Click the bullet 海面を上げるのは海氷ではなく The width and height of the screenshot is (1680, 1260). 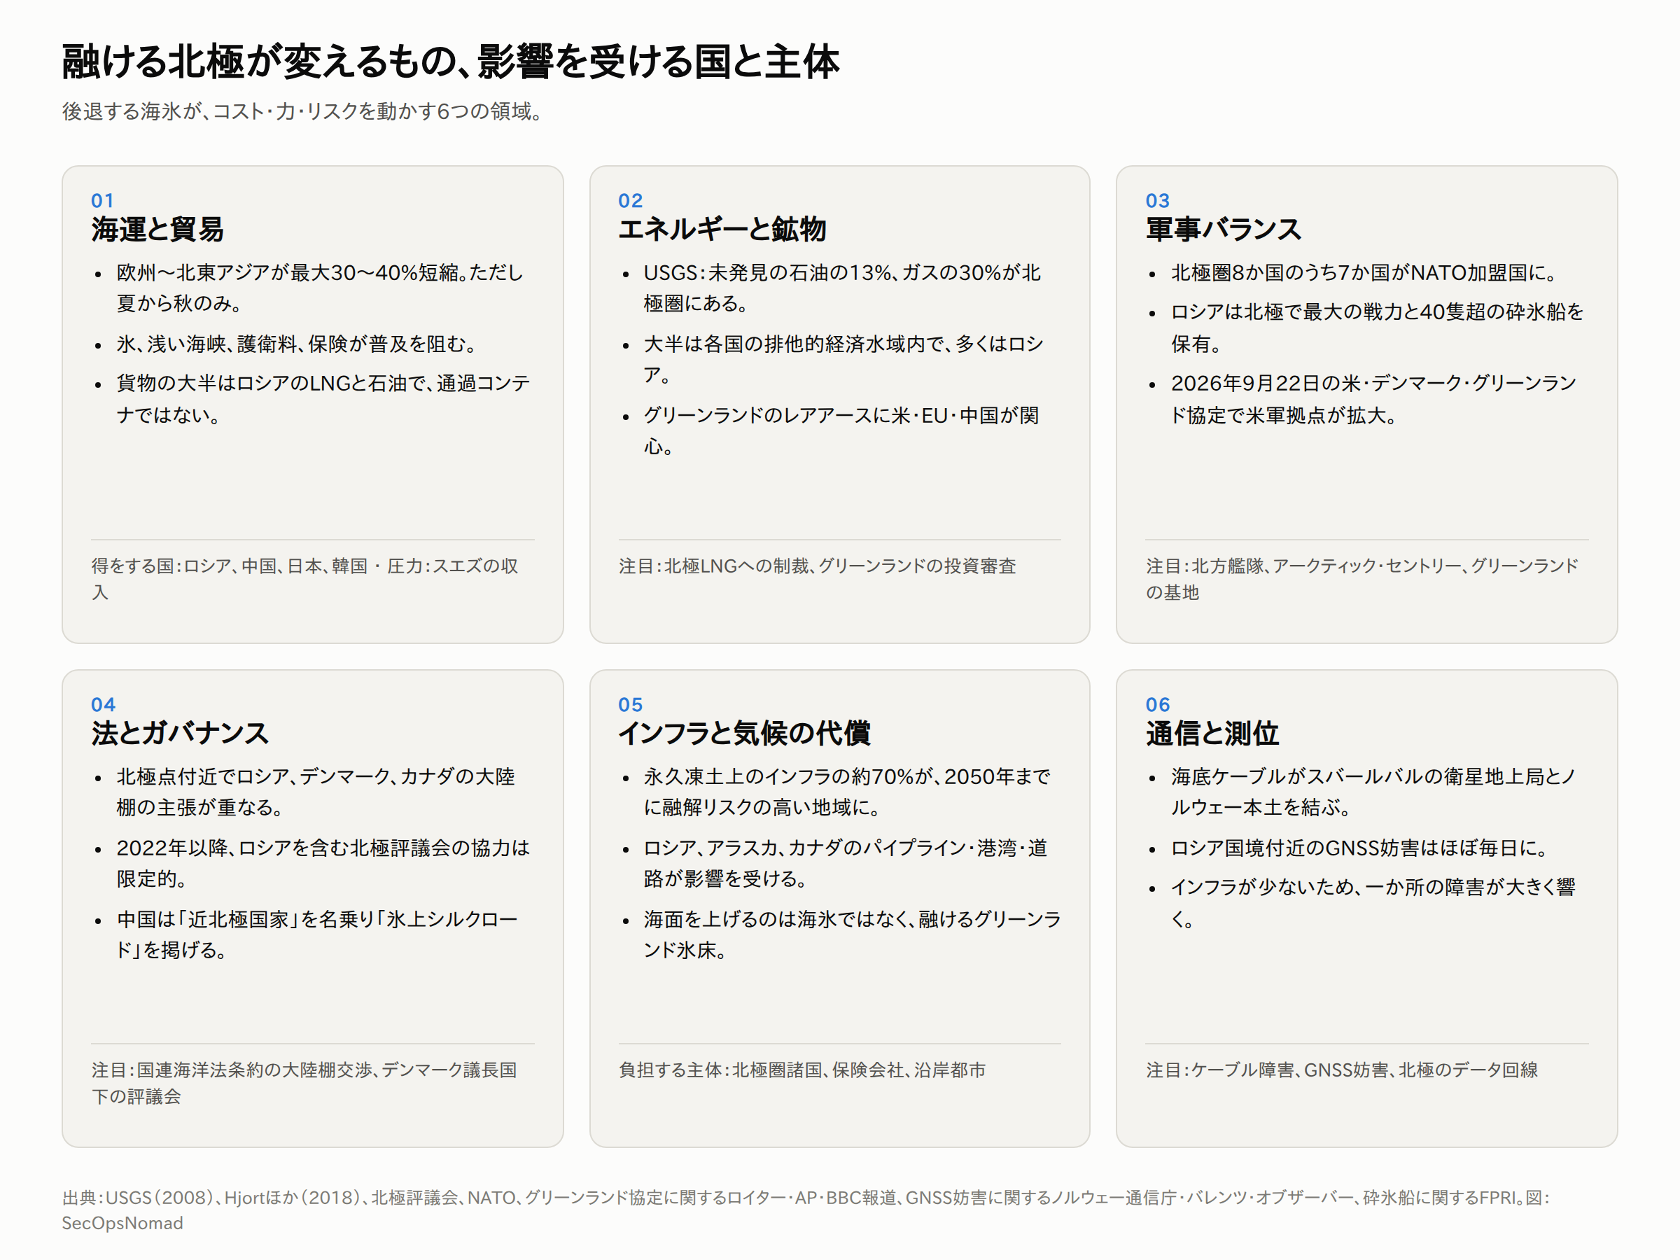coord(852,934)
